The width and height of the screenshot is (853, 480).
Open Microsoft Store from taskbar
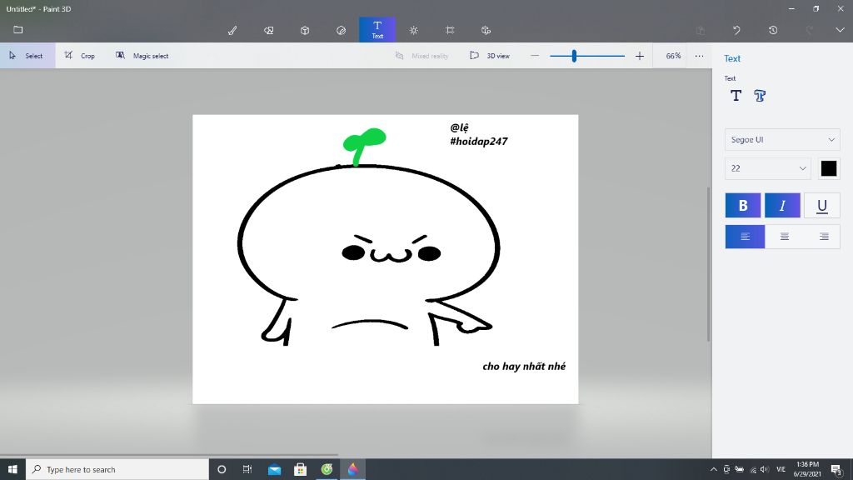click(300, 469)
